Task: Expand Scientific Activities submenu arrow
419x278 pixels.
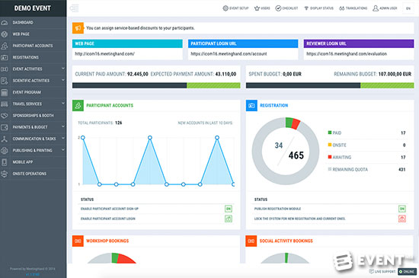Action: coord(63,80)
